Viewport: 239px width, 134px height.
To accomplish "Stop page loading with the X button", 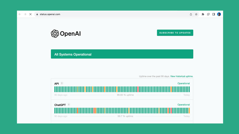I will [30, 14].
